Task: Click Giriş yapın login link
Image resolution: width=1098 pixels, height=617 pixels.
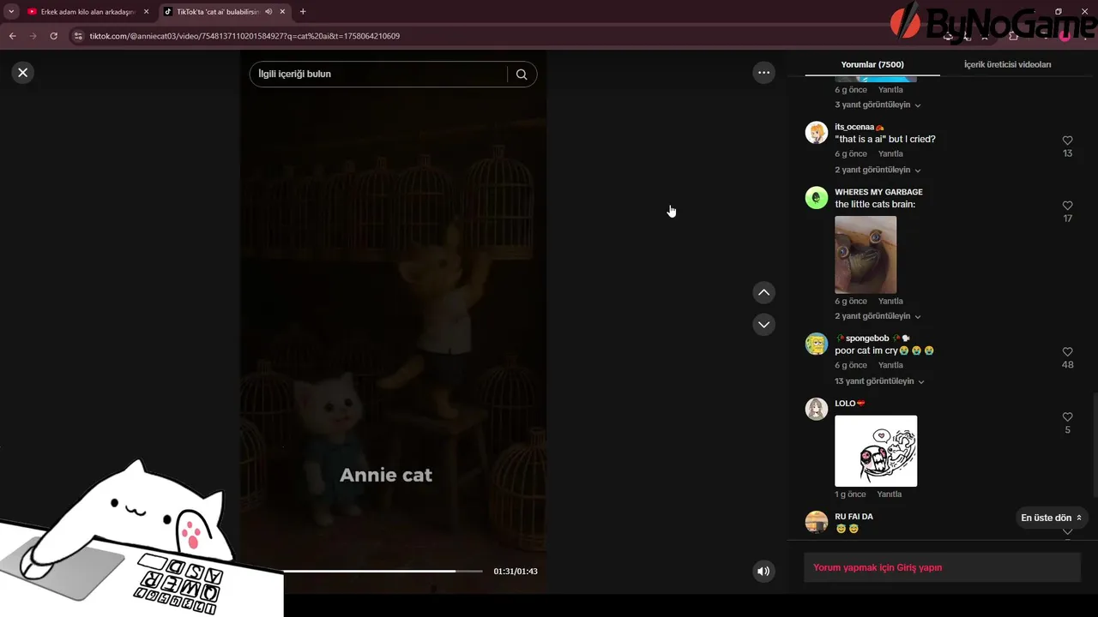Action: click(920, 567)
